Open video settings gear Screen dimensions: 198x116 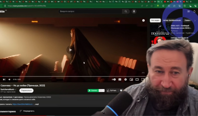126,80
